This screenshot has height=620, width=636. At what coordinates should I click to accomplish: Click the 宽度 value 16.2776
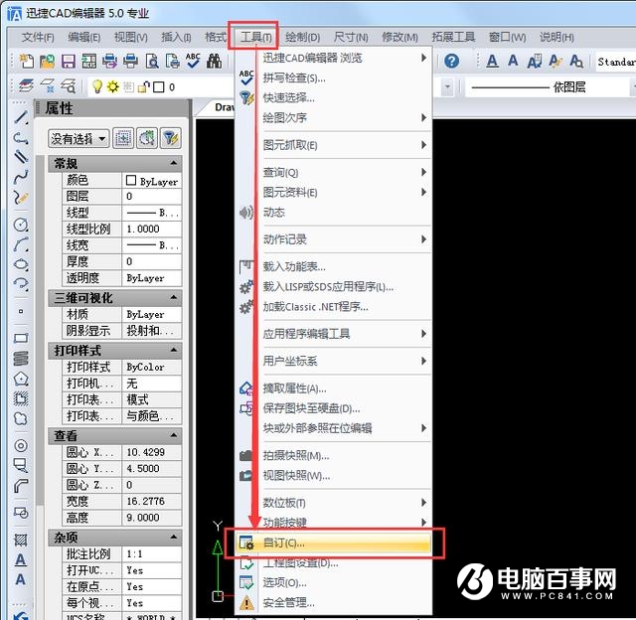pos(152,501)
